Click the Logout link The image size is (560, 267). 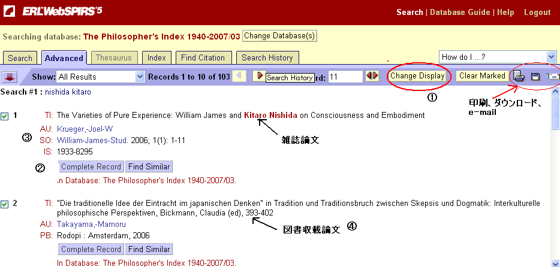[x=537, y=12]
